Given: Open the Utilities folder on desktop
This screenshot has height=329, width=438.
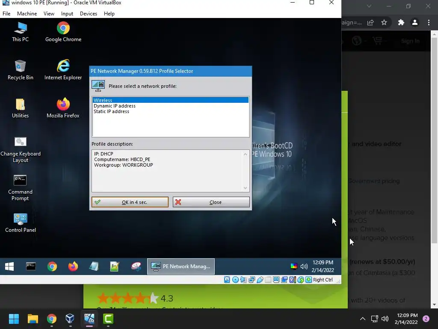Looking at the screenshot, I should click(21, 108).
